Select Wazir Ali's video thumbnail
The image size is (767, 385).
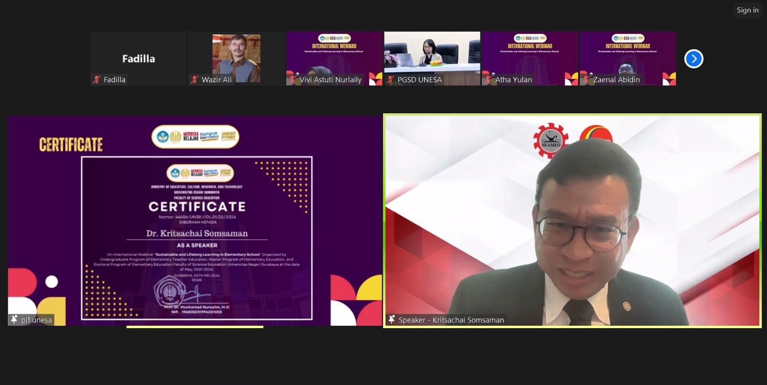(236, 58)
